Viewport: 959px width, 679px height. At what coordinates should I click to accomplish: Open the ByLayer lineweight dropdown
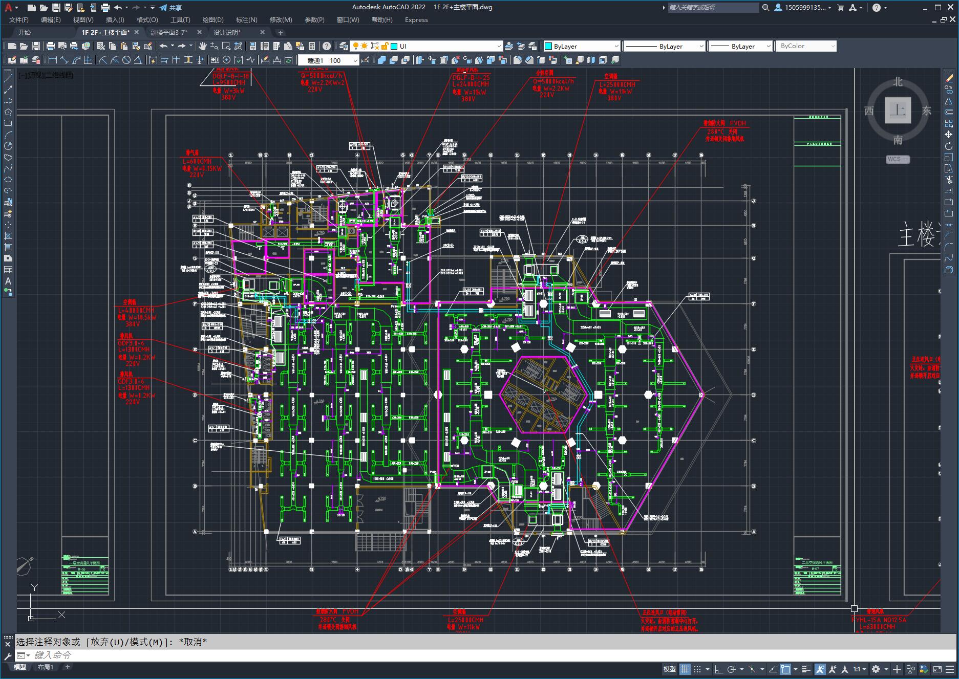[x=740, y=46]
